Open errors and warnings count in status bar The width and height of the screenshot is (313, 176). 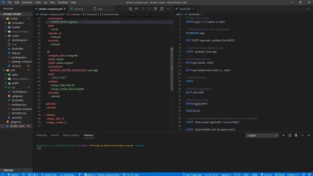(x=33, y=175)
